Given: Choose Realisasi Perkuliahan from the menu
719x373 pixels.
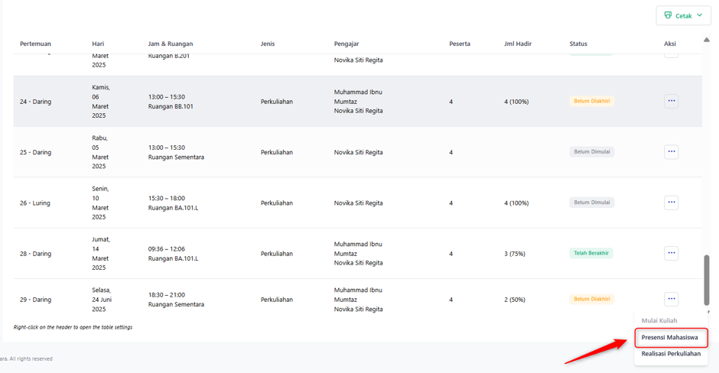Looking at the screenshot, I should tap(671, 354).
